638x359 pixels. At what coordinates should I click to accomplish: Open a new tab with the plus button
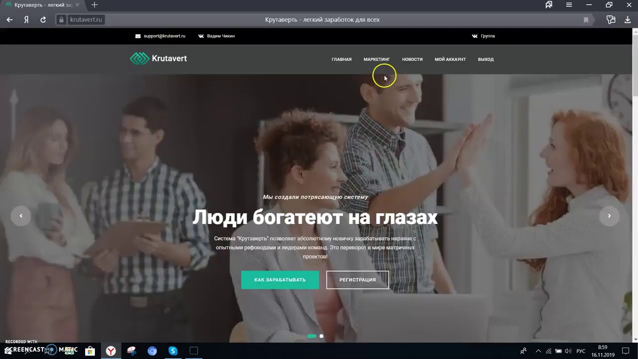point(94,5)
